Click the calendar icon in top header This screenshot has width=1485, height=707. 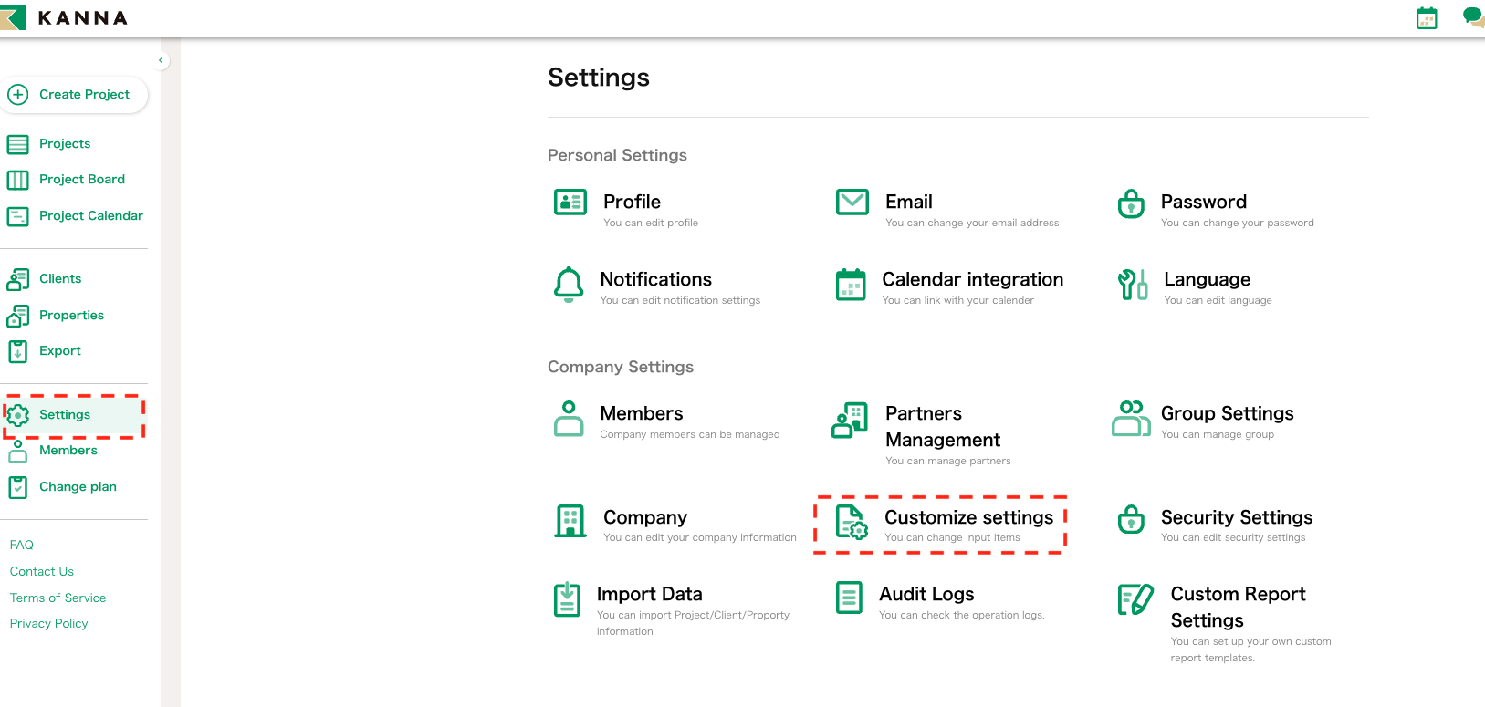(x=1426, y=18)
